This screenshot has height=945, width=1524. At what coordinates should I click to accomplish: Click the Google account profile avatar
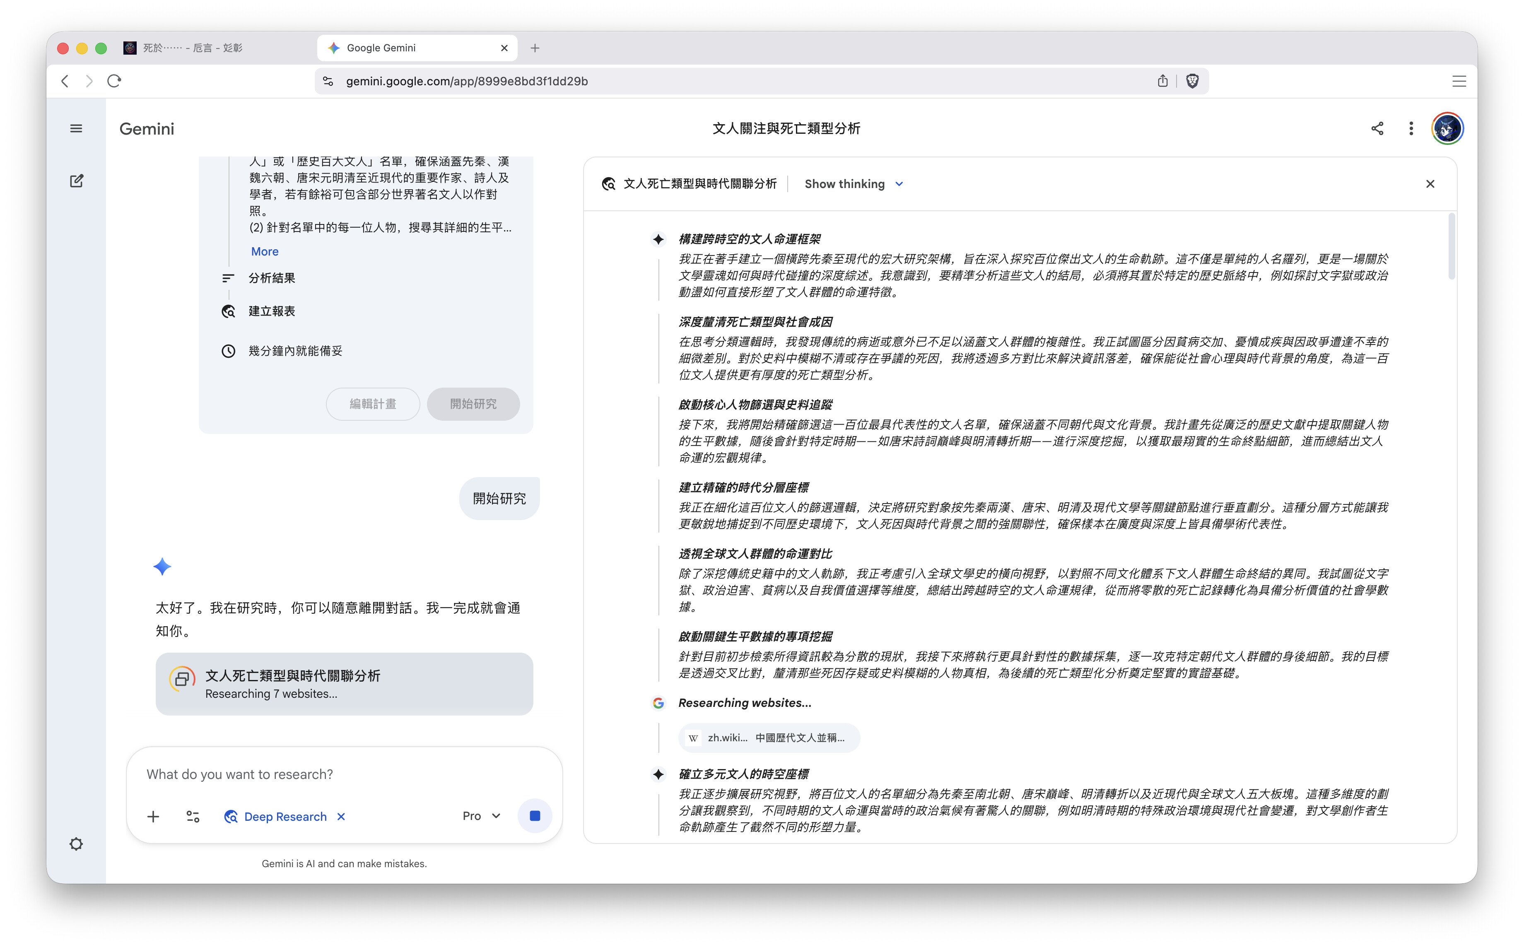pos(1447,129)
